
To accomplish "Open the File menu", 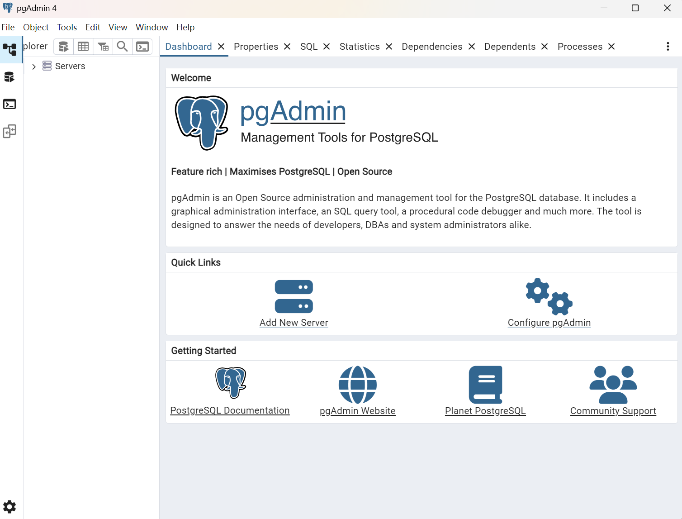I will (8, 27).
